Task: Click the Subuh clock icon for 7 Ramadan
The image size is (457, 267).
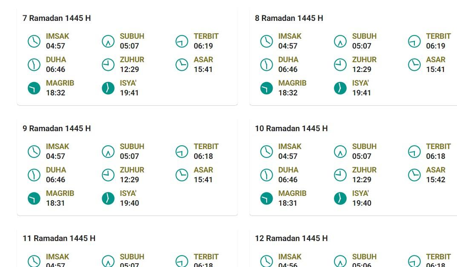Action: point(108,41)
